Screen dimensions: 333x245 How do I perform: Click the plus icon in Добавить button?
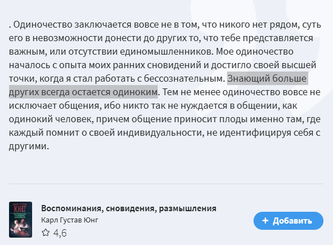point(265,221)
